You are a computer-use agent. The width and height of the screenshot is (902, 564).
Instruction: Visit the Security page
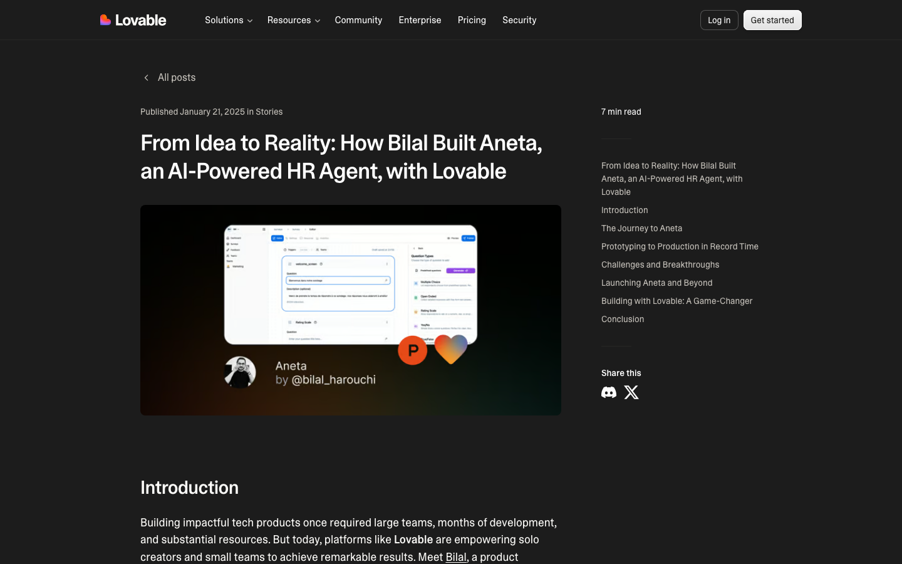(x=519, y=20)
